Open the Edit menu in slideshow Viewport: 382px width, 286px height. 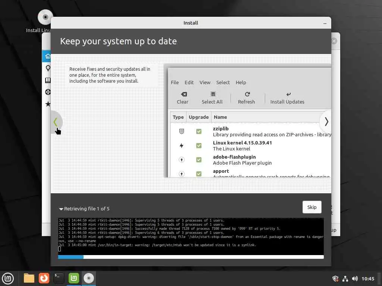(x=189, y=82)
